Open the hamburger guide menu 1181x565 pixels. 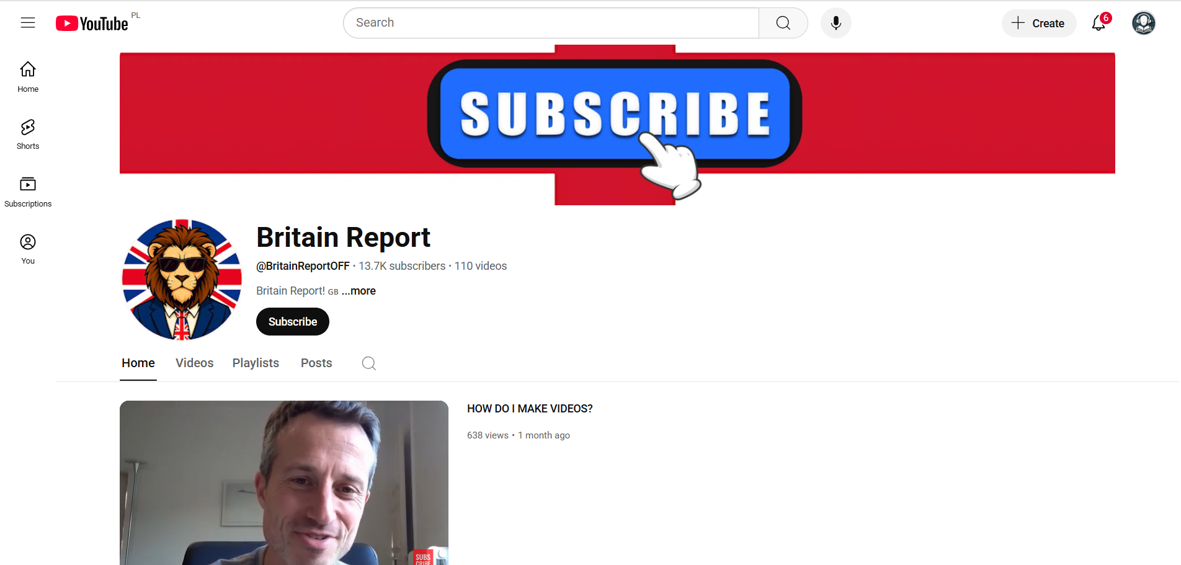pos(28,23)
